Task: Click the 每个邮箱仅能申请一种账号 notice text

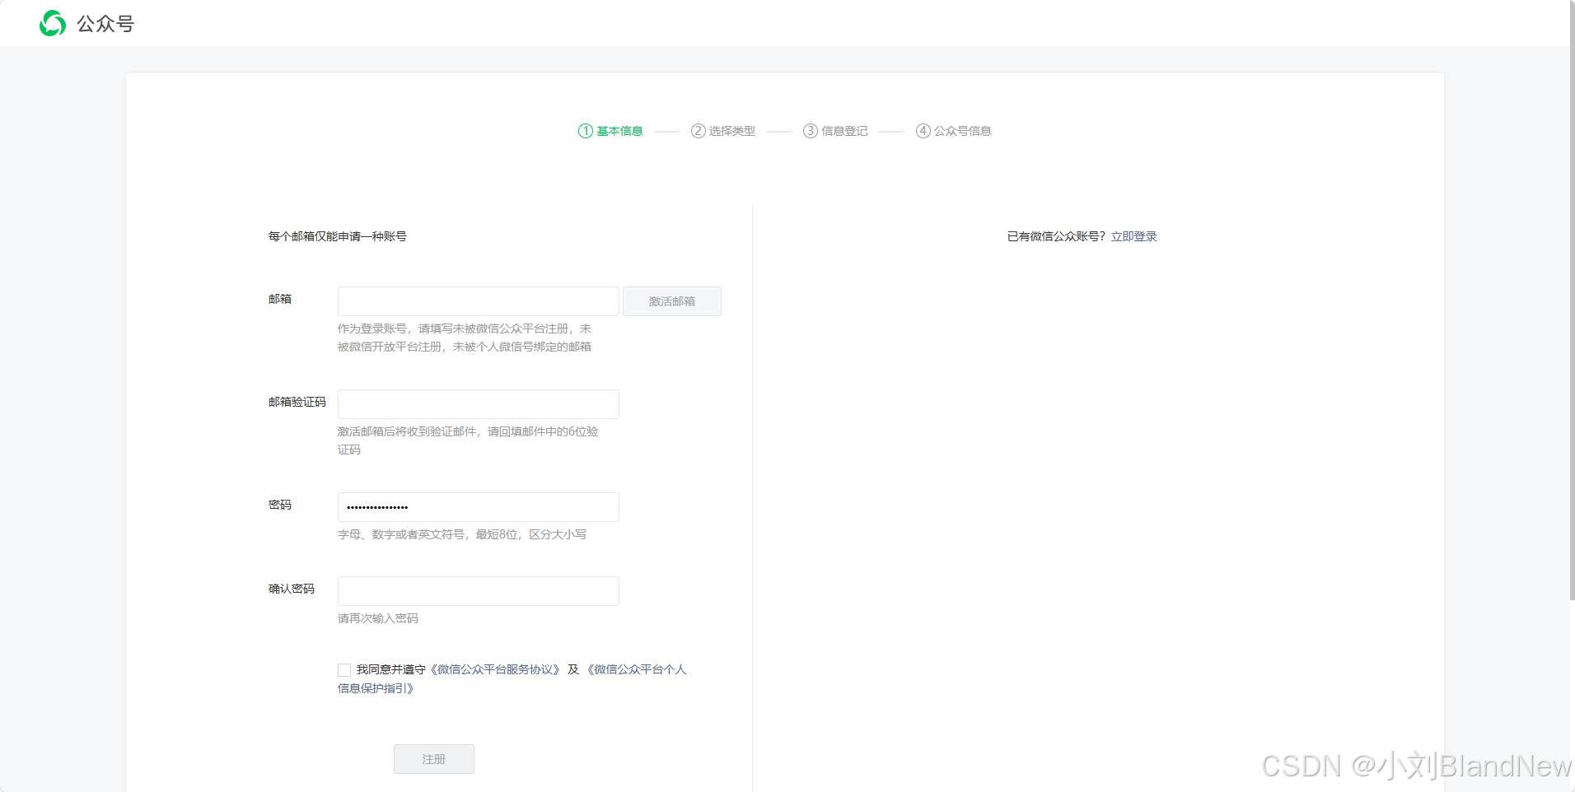Action: click(x=337, y=236)
